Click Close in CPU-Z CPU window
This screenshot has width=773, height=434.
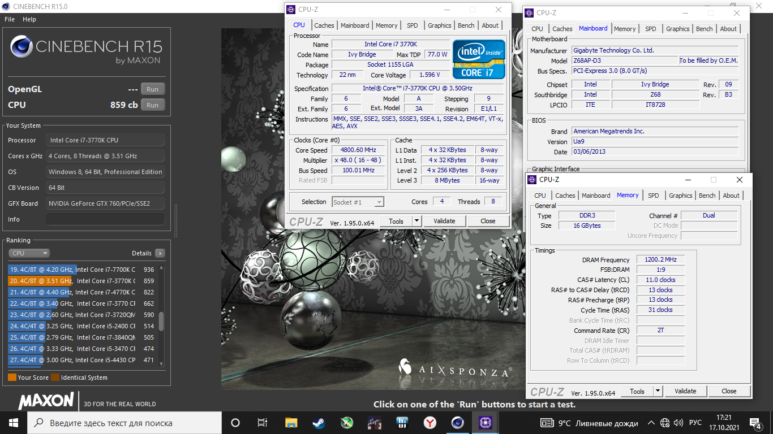(x=488, y=221)
